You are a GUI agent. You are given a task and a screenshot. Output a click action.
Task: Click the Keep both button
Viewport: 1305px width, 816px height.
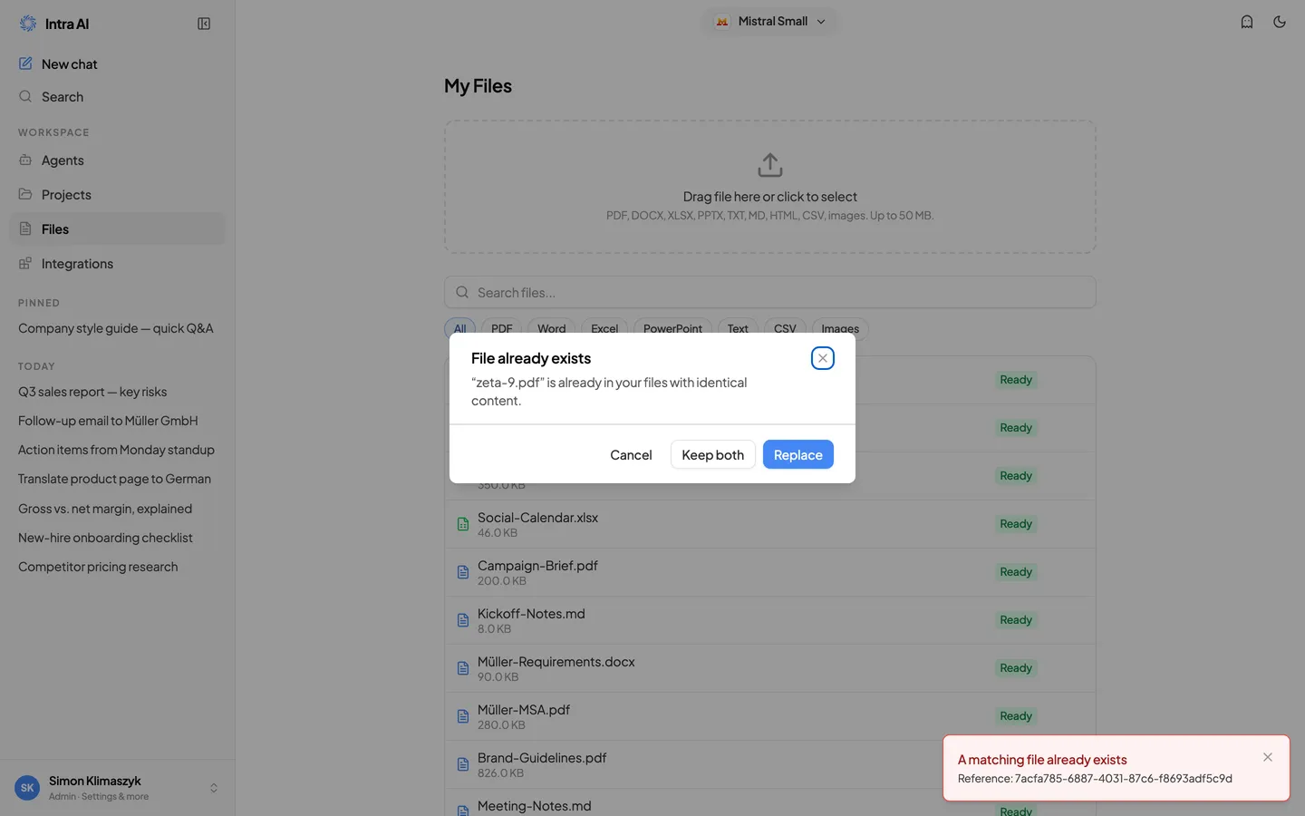click(713, 454)
